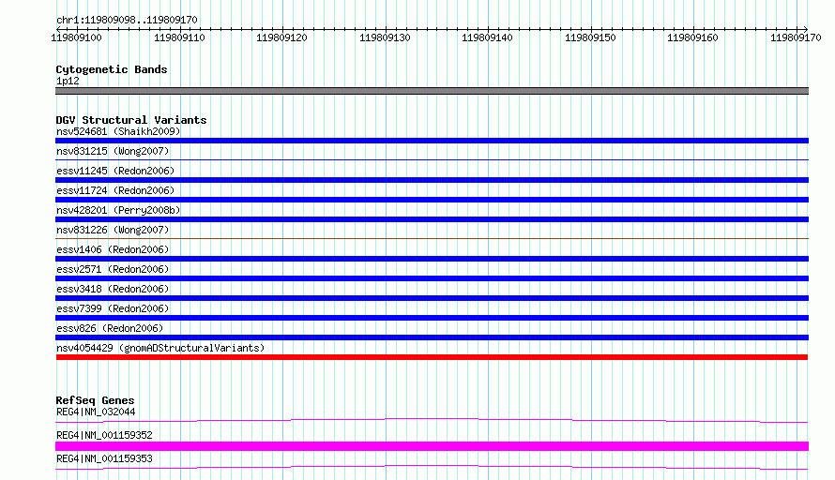Select variant nsv831226 (Wong2007) label

[113, 230]
